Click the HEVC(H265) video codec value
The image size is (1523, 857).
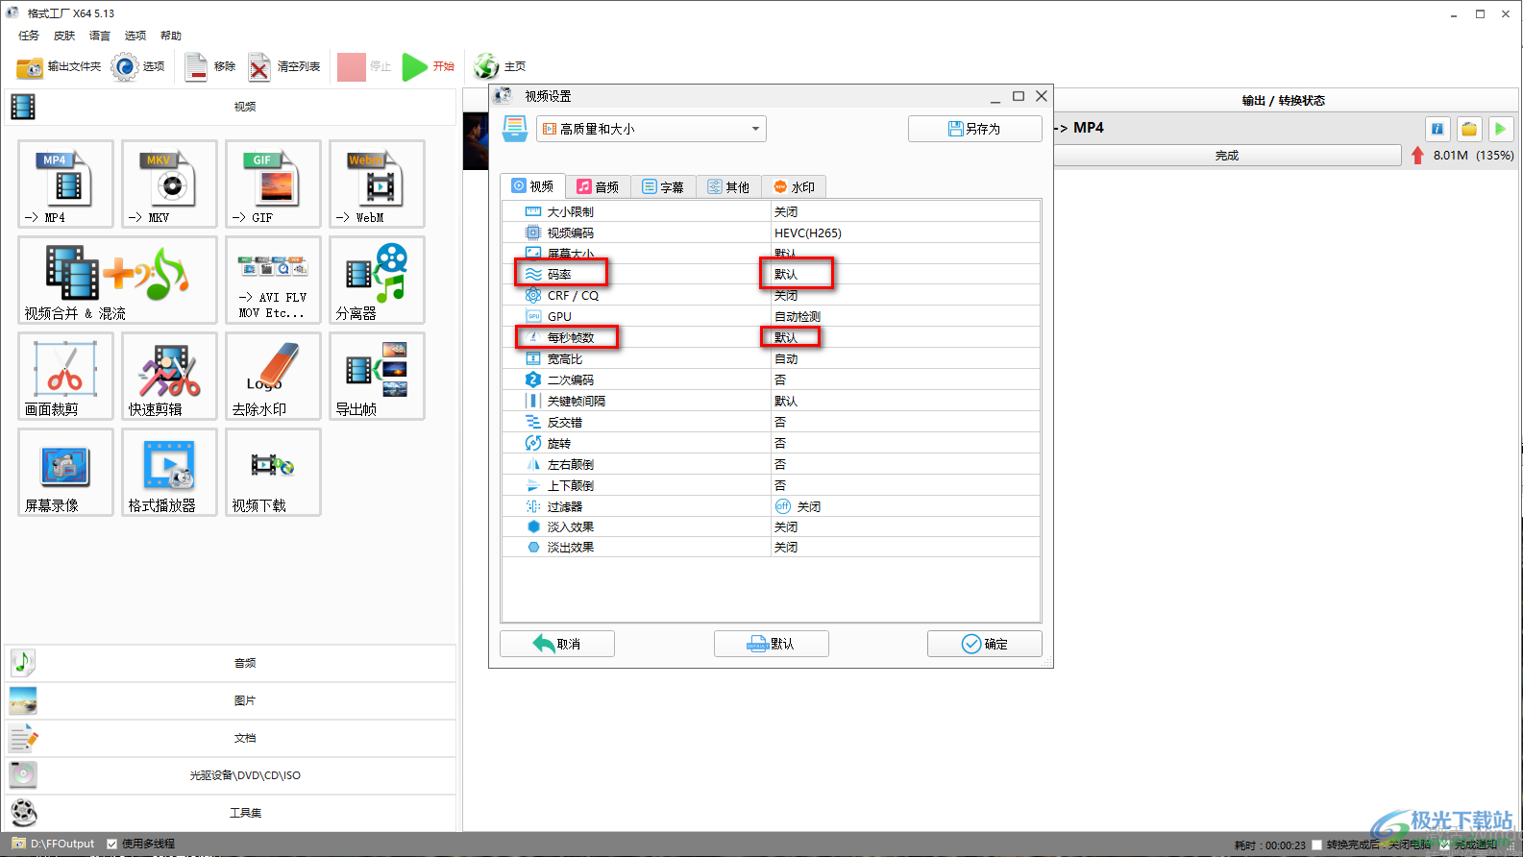click(x=808, y=233)
